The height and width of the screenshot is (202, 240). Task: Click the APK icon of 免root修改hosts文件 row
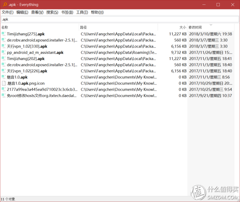(x=4, y=96)
